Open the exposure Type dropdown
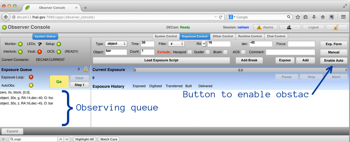350x142 pixels. (116, 44)
